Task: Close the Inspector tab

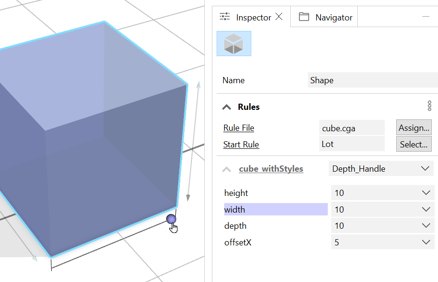Action: pyautogui.click(x=279, y=17)
